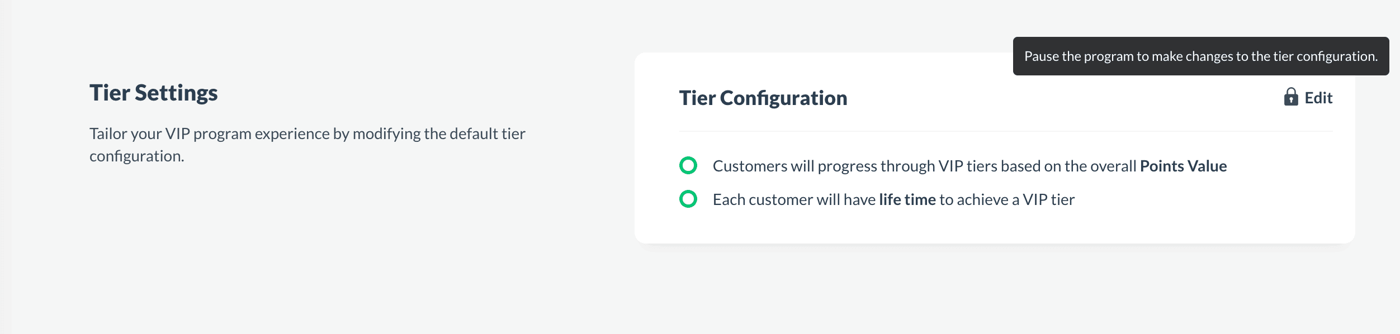
Task: Click the phrase to achieve a VIP tier
Action: click(1006, 199)
